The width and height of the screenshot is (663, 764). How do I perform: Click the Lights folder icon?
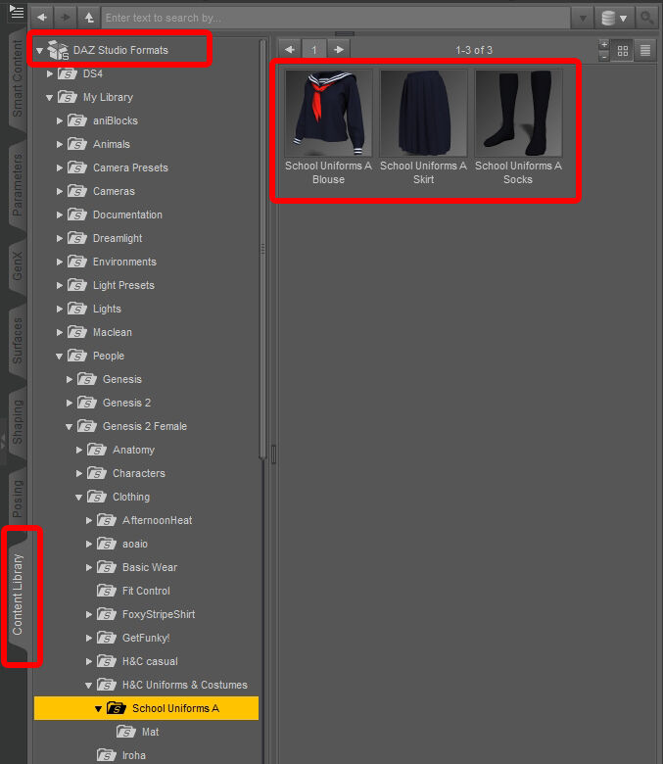(x=77, y=309)
